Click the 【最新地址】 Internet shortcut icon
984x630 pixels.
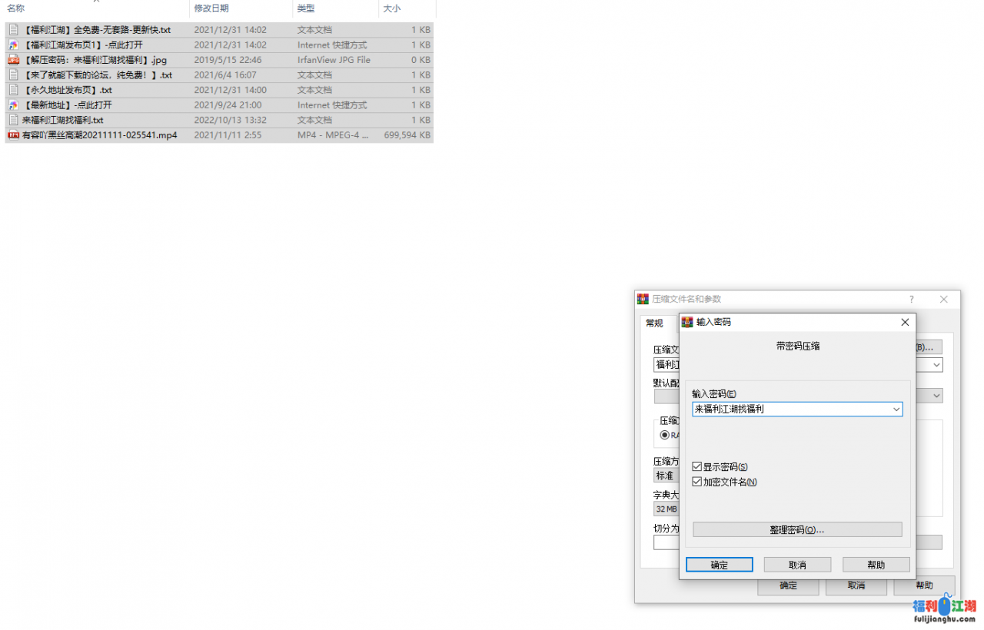tap(13, 105)
